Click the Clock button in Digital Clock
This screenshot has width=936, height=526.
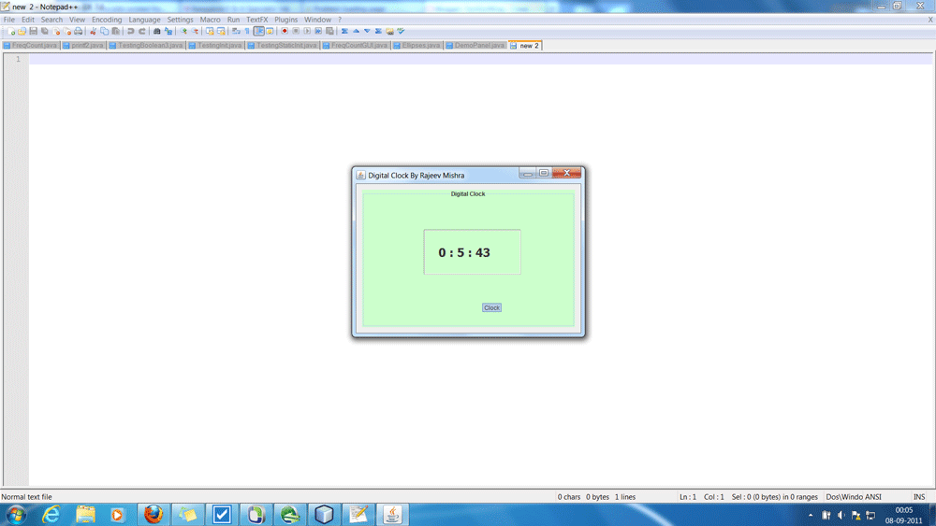click(491, 308)
